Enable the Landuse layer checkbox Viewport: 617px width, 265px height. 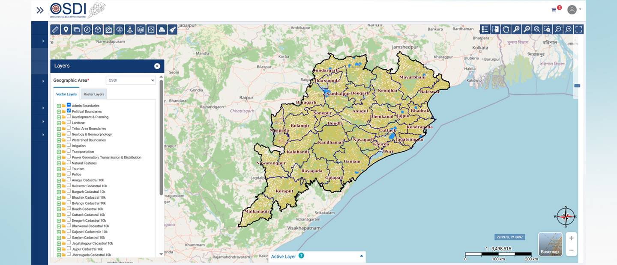(69, 122)
